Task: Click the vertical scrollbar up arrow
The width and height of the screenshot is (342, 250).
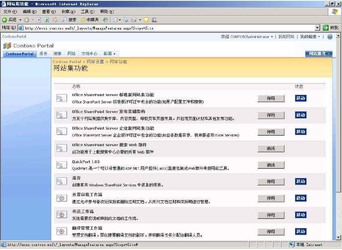Action: (338, 36)
